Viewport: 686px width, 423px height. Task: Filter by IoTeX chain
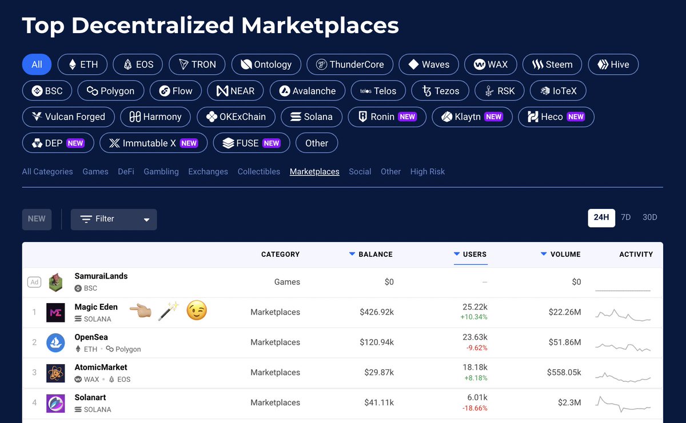click(x=558, y=91)
